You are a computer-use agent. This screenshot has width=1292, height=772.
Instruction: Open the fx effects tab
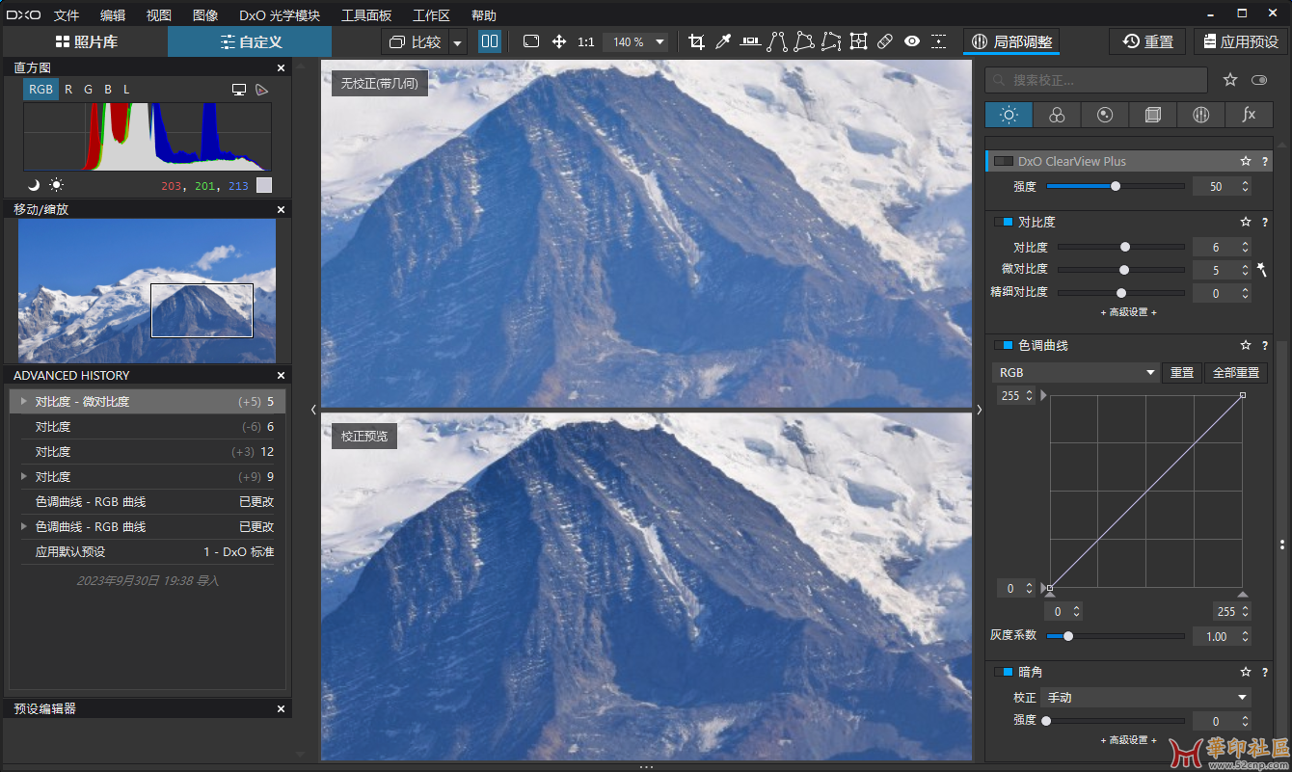click(x=1249, y=115)
